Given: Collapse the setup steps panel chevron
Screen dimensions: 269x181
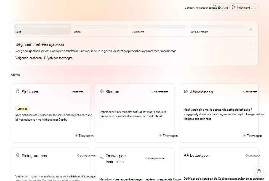Looking at the screenshot, I should pyautogui.click(x=251, y=29).
